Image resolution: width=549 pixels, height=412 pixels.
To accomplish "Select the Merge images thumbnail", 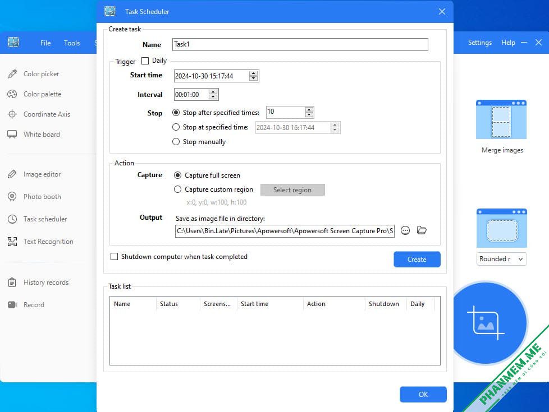I will click(501, 119).
